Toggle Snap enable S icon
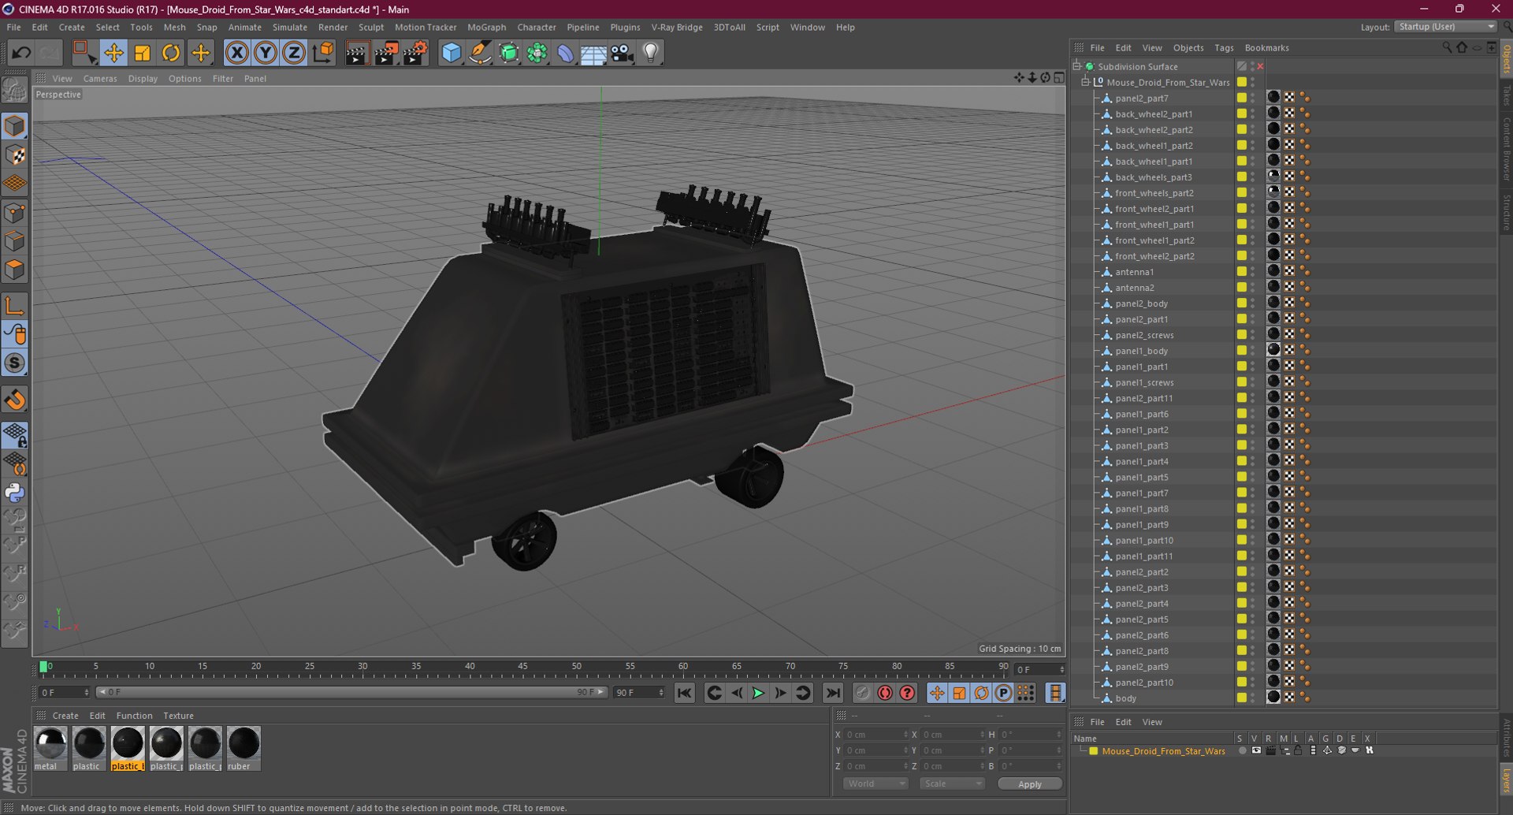 15,363
